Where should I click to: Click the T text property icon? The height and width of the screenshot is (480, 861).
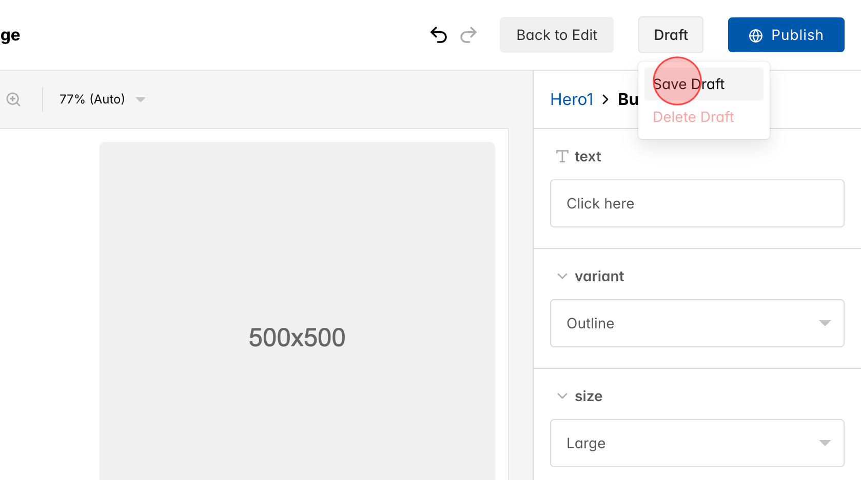click(x=561, y=156)
